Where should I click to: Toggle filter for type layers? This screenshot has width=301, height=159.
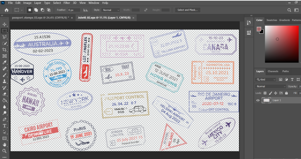292,79
